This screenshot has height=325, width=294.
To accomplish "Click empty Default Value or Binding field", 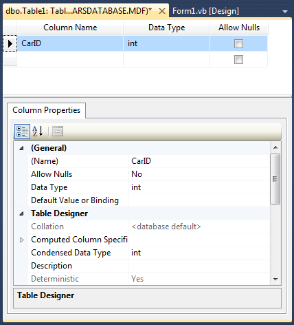I will tap(199, 200).
